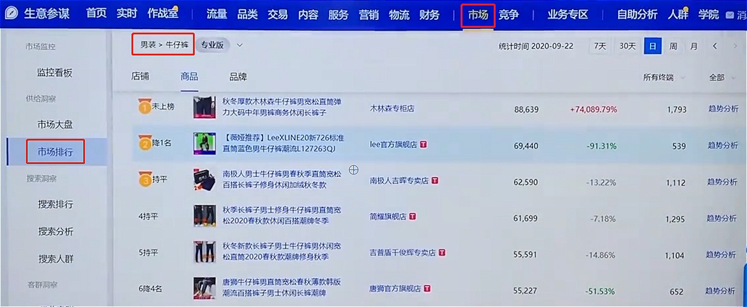Go to next date with right arrow

(x=735, y=46)
